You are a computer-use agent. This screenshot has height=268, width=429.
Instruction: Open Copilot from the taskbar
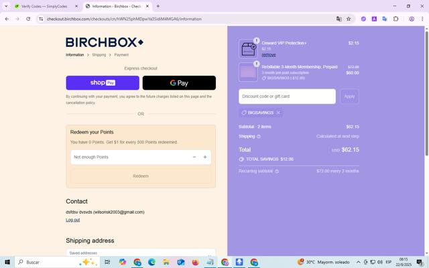123,262
